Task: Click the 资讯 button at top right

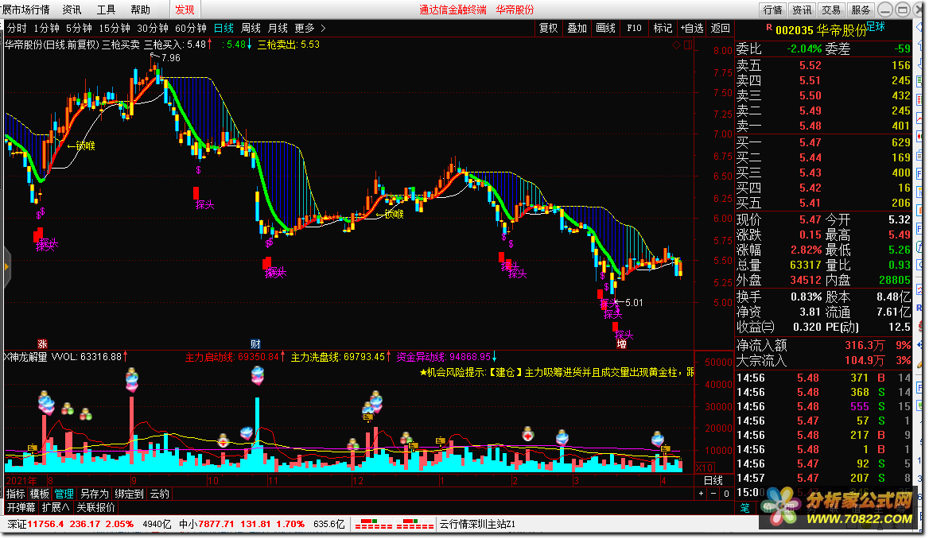Action: click(802, 10)
